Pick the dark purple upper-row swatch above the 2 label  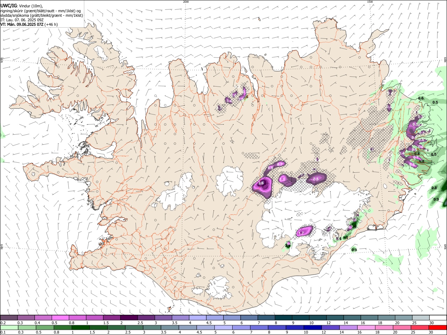pyautogui.click(x=129, y=318)
